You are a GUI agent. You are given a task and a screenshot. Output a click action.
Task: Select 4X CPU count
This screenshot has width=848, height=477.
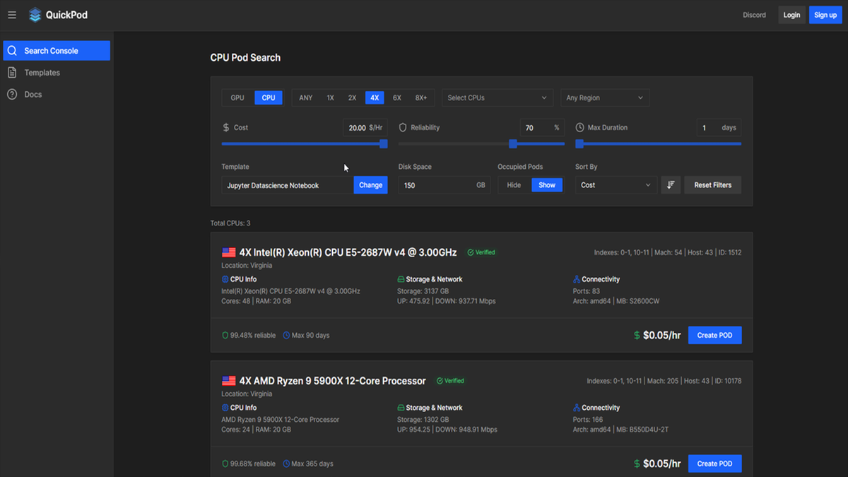click(x=375, y=98)
